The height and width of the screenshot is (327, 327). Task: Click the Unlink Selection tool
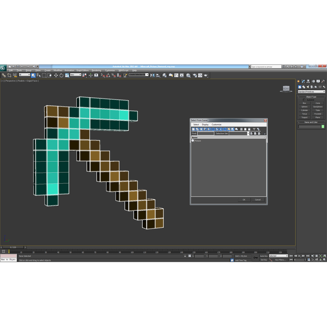click(9, 75)
